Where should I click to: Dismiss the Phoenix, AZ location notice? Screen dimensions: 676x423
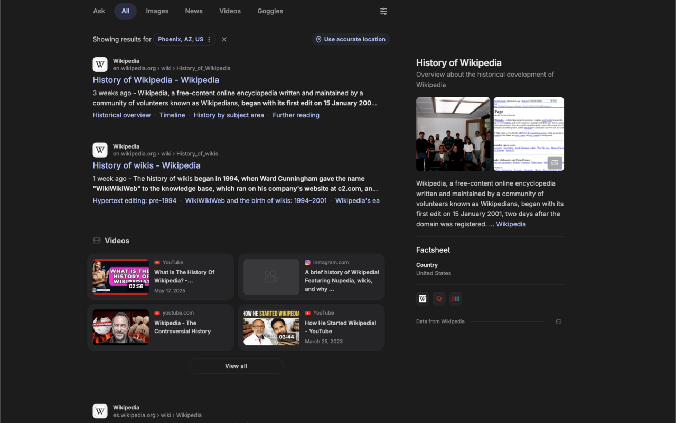[x=224, y=39]
